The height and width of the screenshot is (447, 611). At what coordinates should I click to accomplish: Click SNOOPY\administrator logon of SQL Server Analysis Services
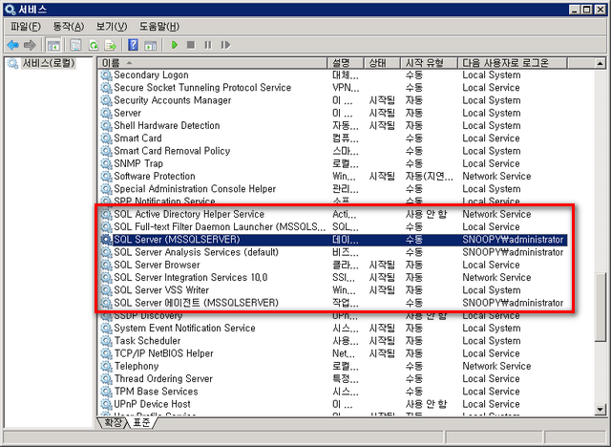tap(513, 252)
